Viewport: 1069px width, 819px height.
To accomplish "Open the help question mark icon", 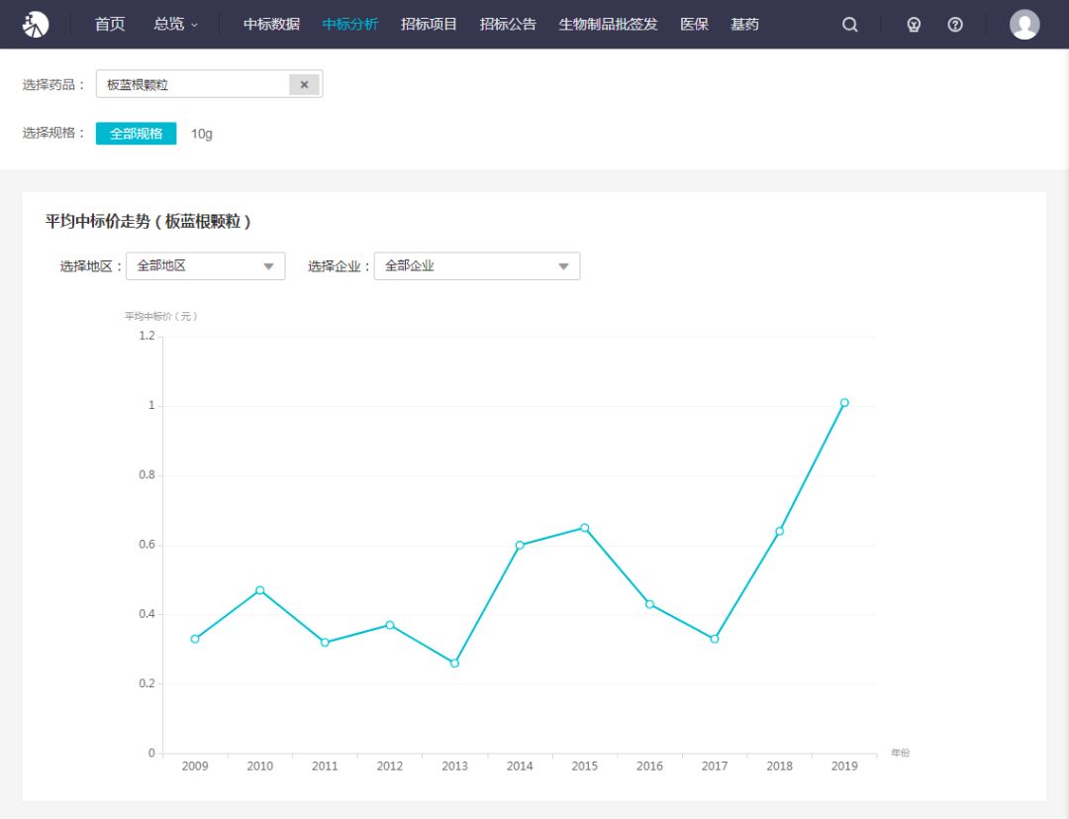I will tap(955, 25).
